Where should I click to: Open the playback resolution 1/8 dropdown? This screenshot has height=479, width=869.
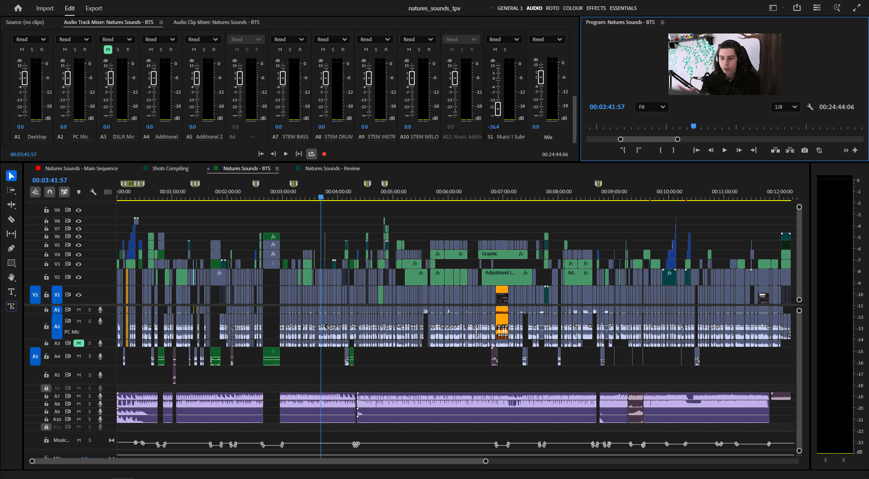coord(785,107)
